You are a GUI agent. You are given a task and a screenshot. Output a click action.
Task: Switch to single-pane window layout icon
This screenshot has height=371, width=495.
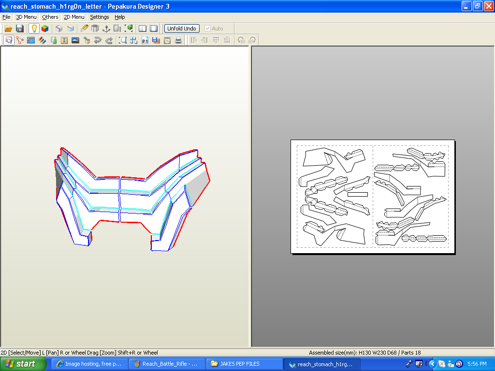coord(154,29)
